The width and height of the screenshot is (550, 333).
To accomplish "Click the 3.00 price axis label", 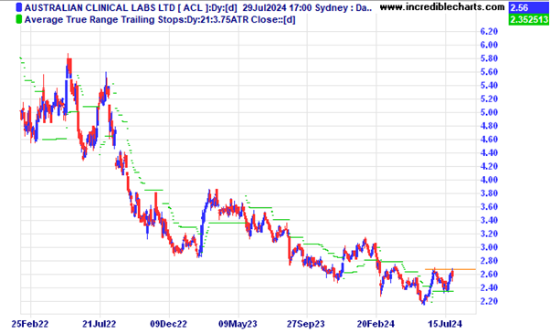I will coord(489,247).
